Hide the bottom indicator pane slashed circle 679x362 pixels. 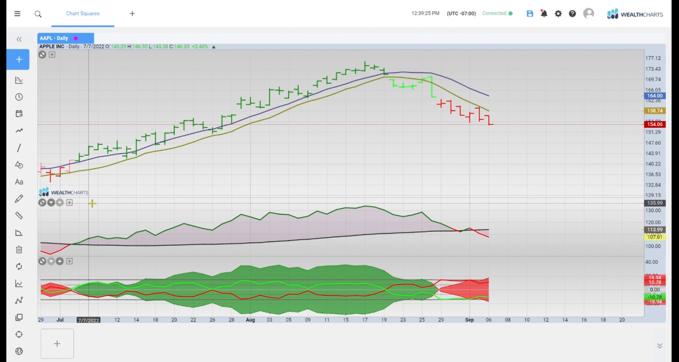(42, 261)
